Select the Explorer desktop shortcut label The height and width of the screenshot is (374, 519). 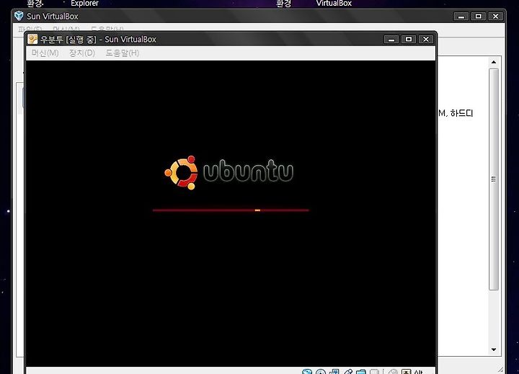[x=85, y=4]
